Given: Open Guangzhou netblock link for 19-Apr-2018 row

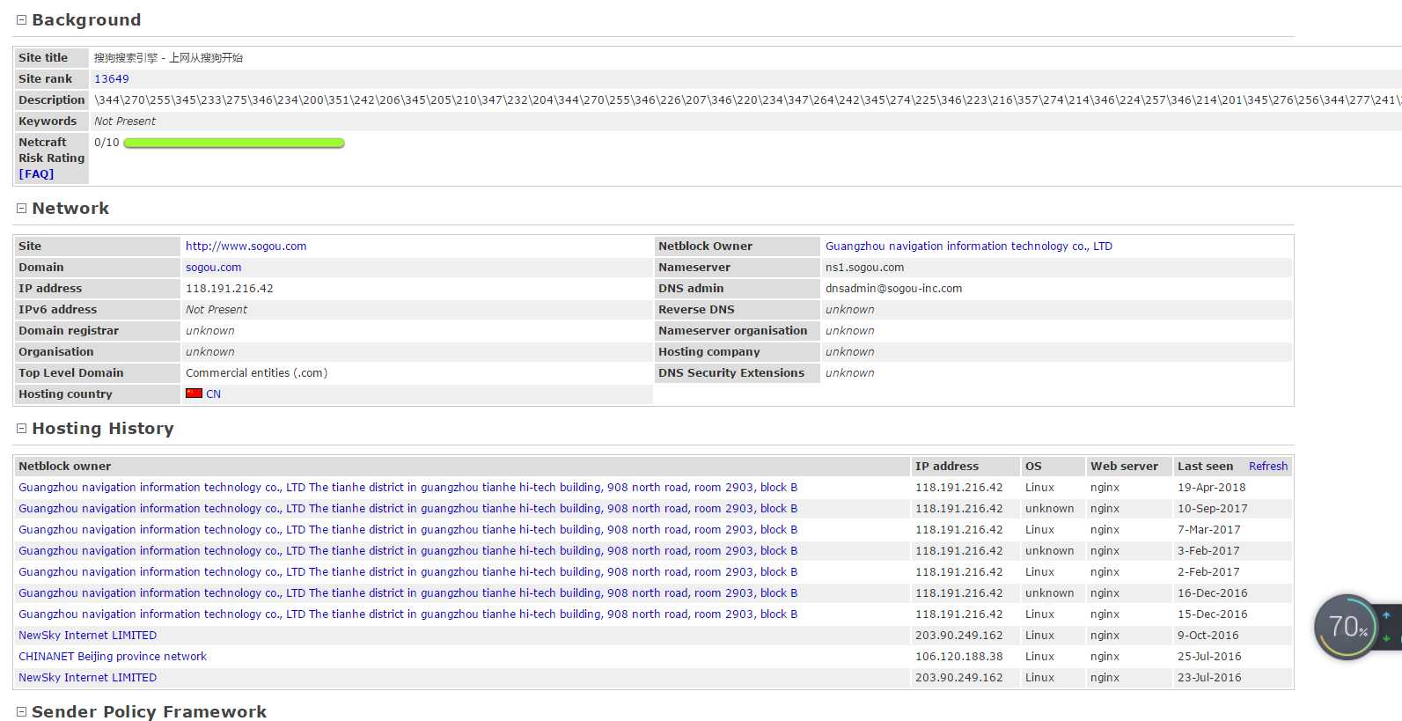Looking at the screenshot, I should (x=408, y=487).
